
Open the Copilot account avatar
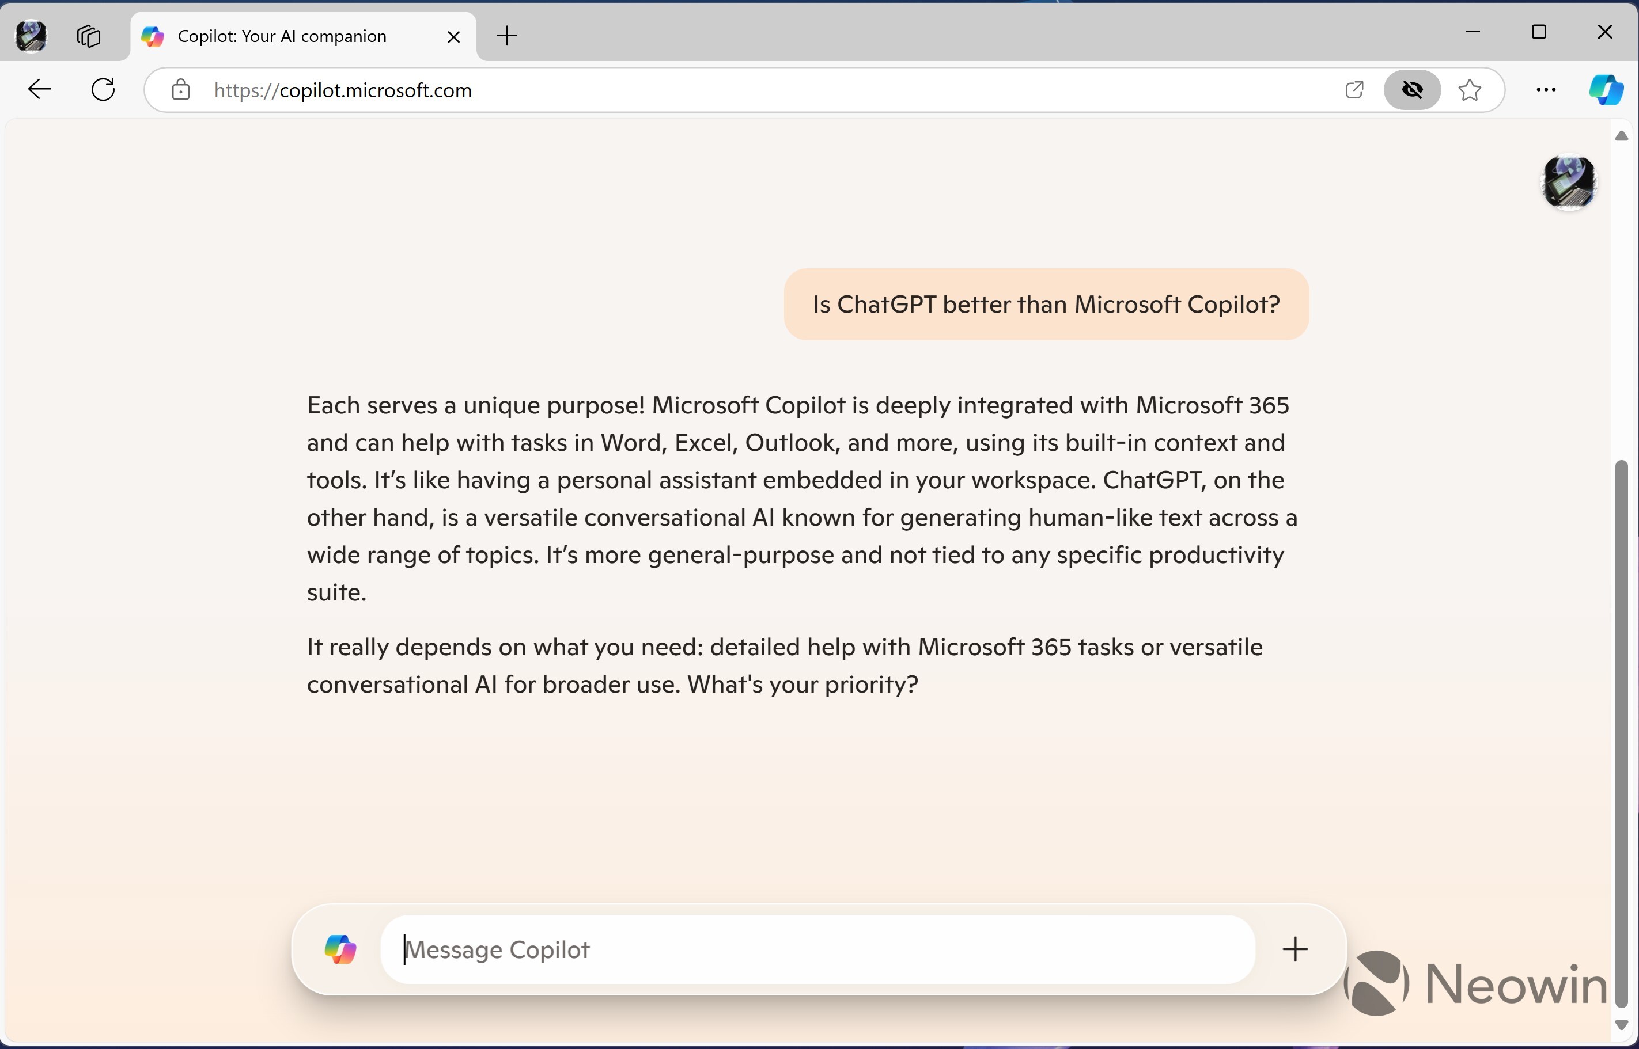point(1569,182)
